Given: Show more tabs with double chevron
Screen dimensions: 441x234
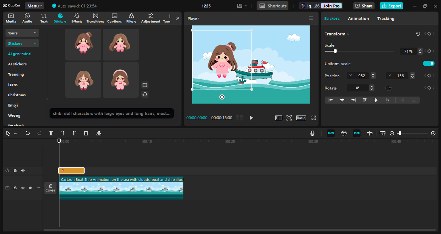Looking at the screenshot, I should [x=177, y=18].
